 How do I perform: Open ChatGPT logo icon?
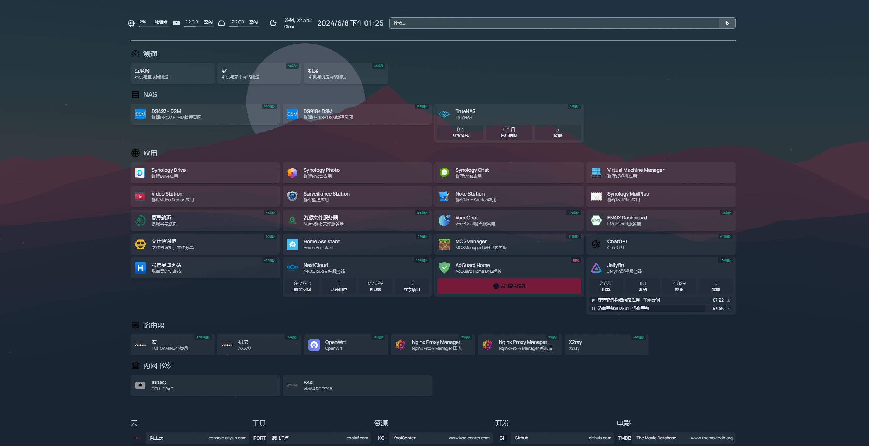[596, 244]
